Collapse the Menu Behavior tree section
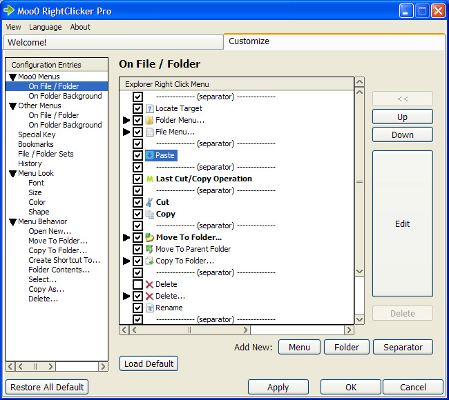This screenshot has width=449, height=400. pyautogui.click(x=12, y=222)
